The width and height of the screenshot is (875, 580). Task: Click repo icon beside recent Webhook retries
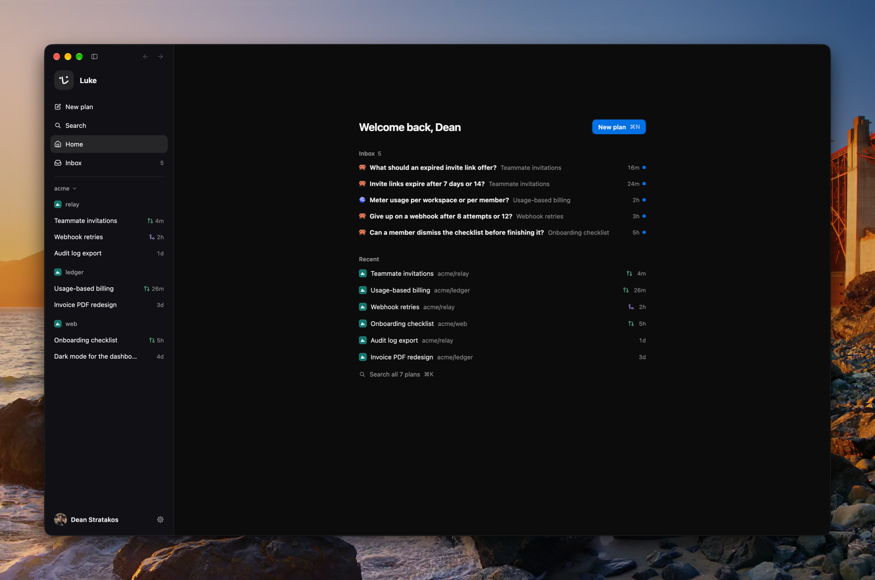click(363, 307)
